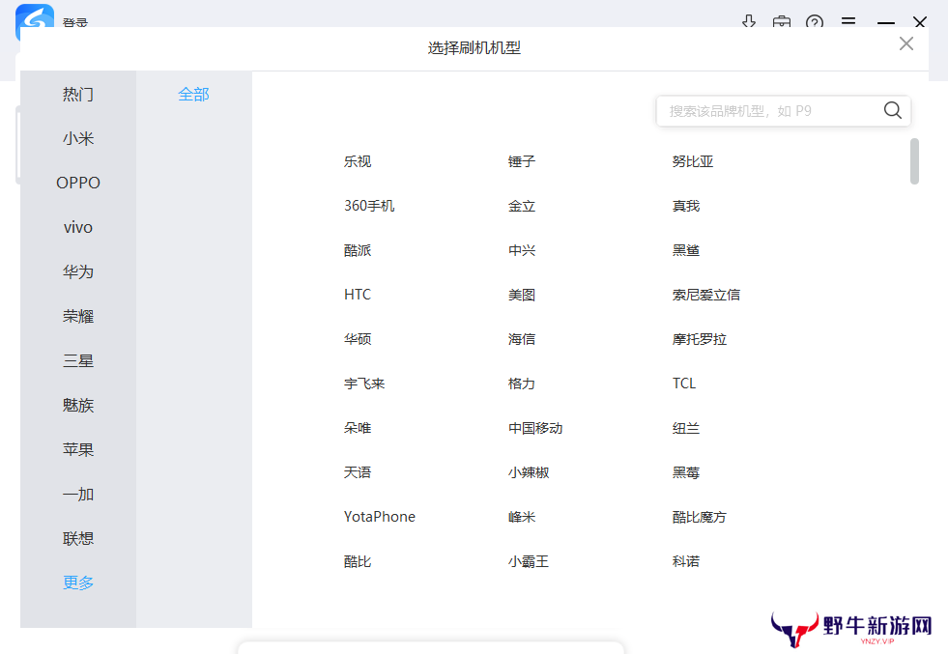
Task: Open the 更多 brands tab
Action: [78, 583]
